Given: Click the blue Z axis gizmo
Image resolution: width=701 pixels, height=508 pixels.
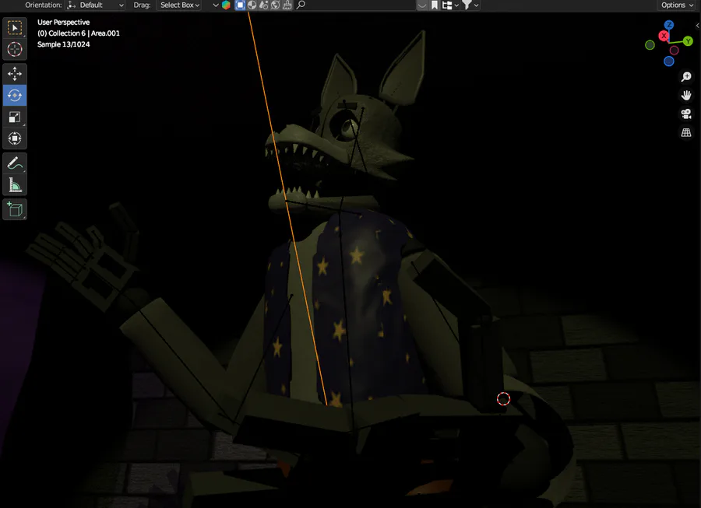Looking at the screenshot, I should (669, 25).
